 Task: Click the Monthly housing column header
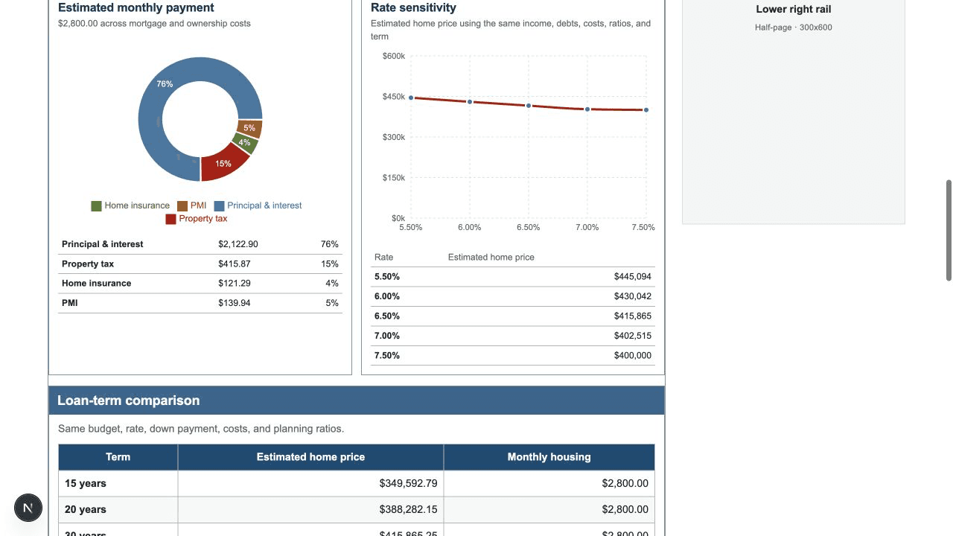pyautogui.click(x=549, y=457)
